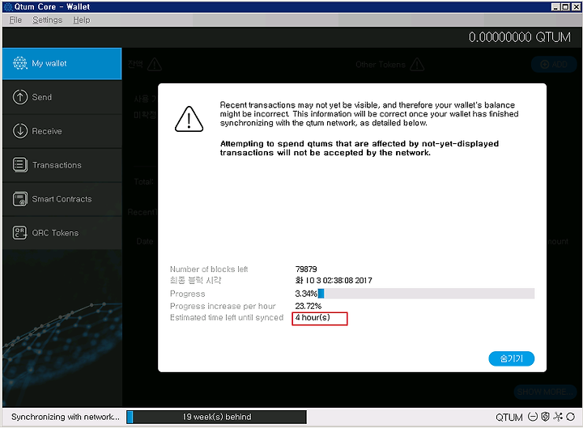This screenshot has width=583, height=428.
Task: Click the staking shield status icon
Action: [545, 417]
